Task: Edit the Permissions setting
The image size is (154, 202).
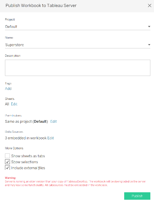Action: 54,121
